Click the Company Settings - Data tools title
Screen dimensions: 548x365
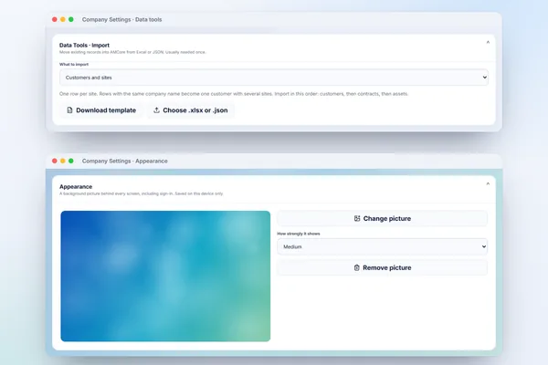click(x=122, y=19)
